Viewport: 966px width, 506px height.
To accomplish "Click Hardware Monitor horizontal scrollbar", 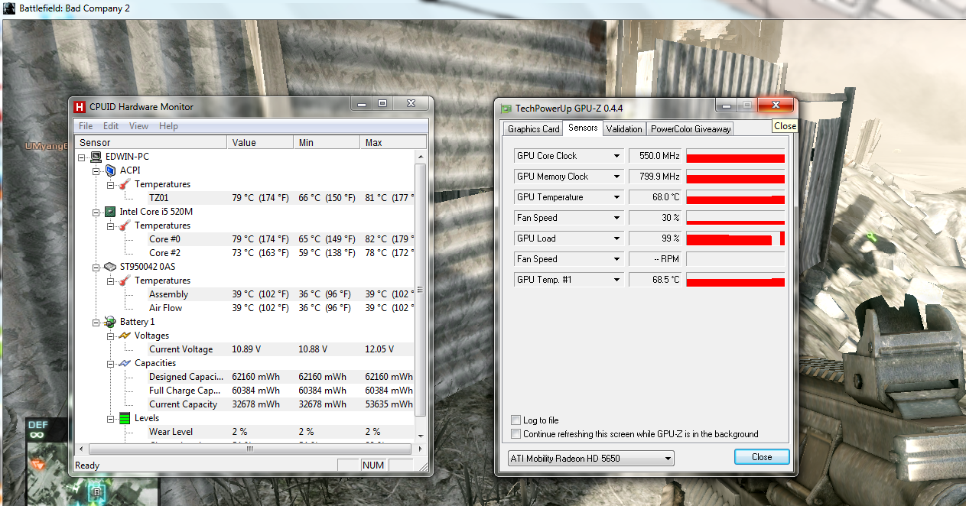I will [x=249, y=449].
